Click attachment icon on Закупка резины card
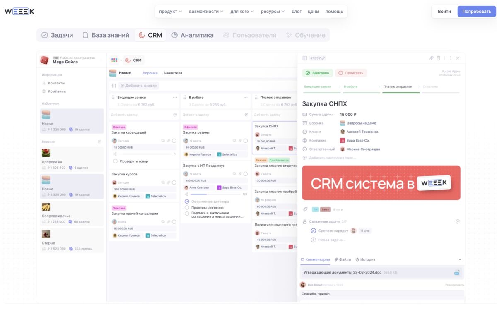 tap(240, 141)
